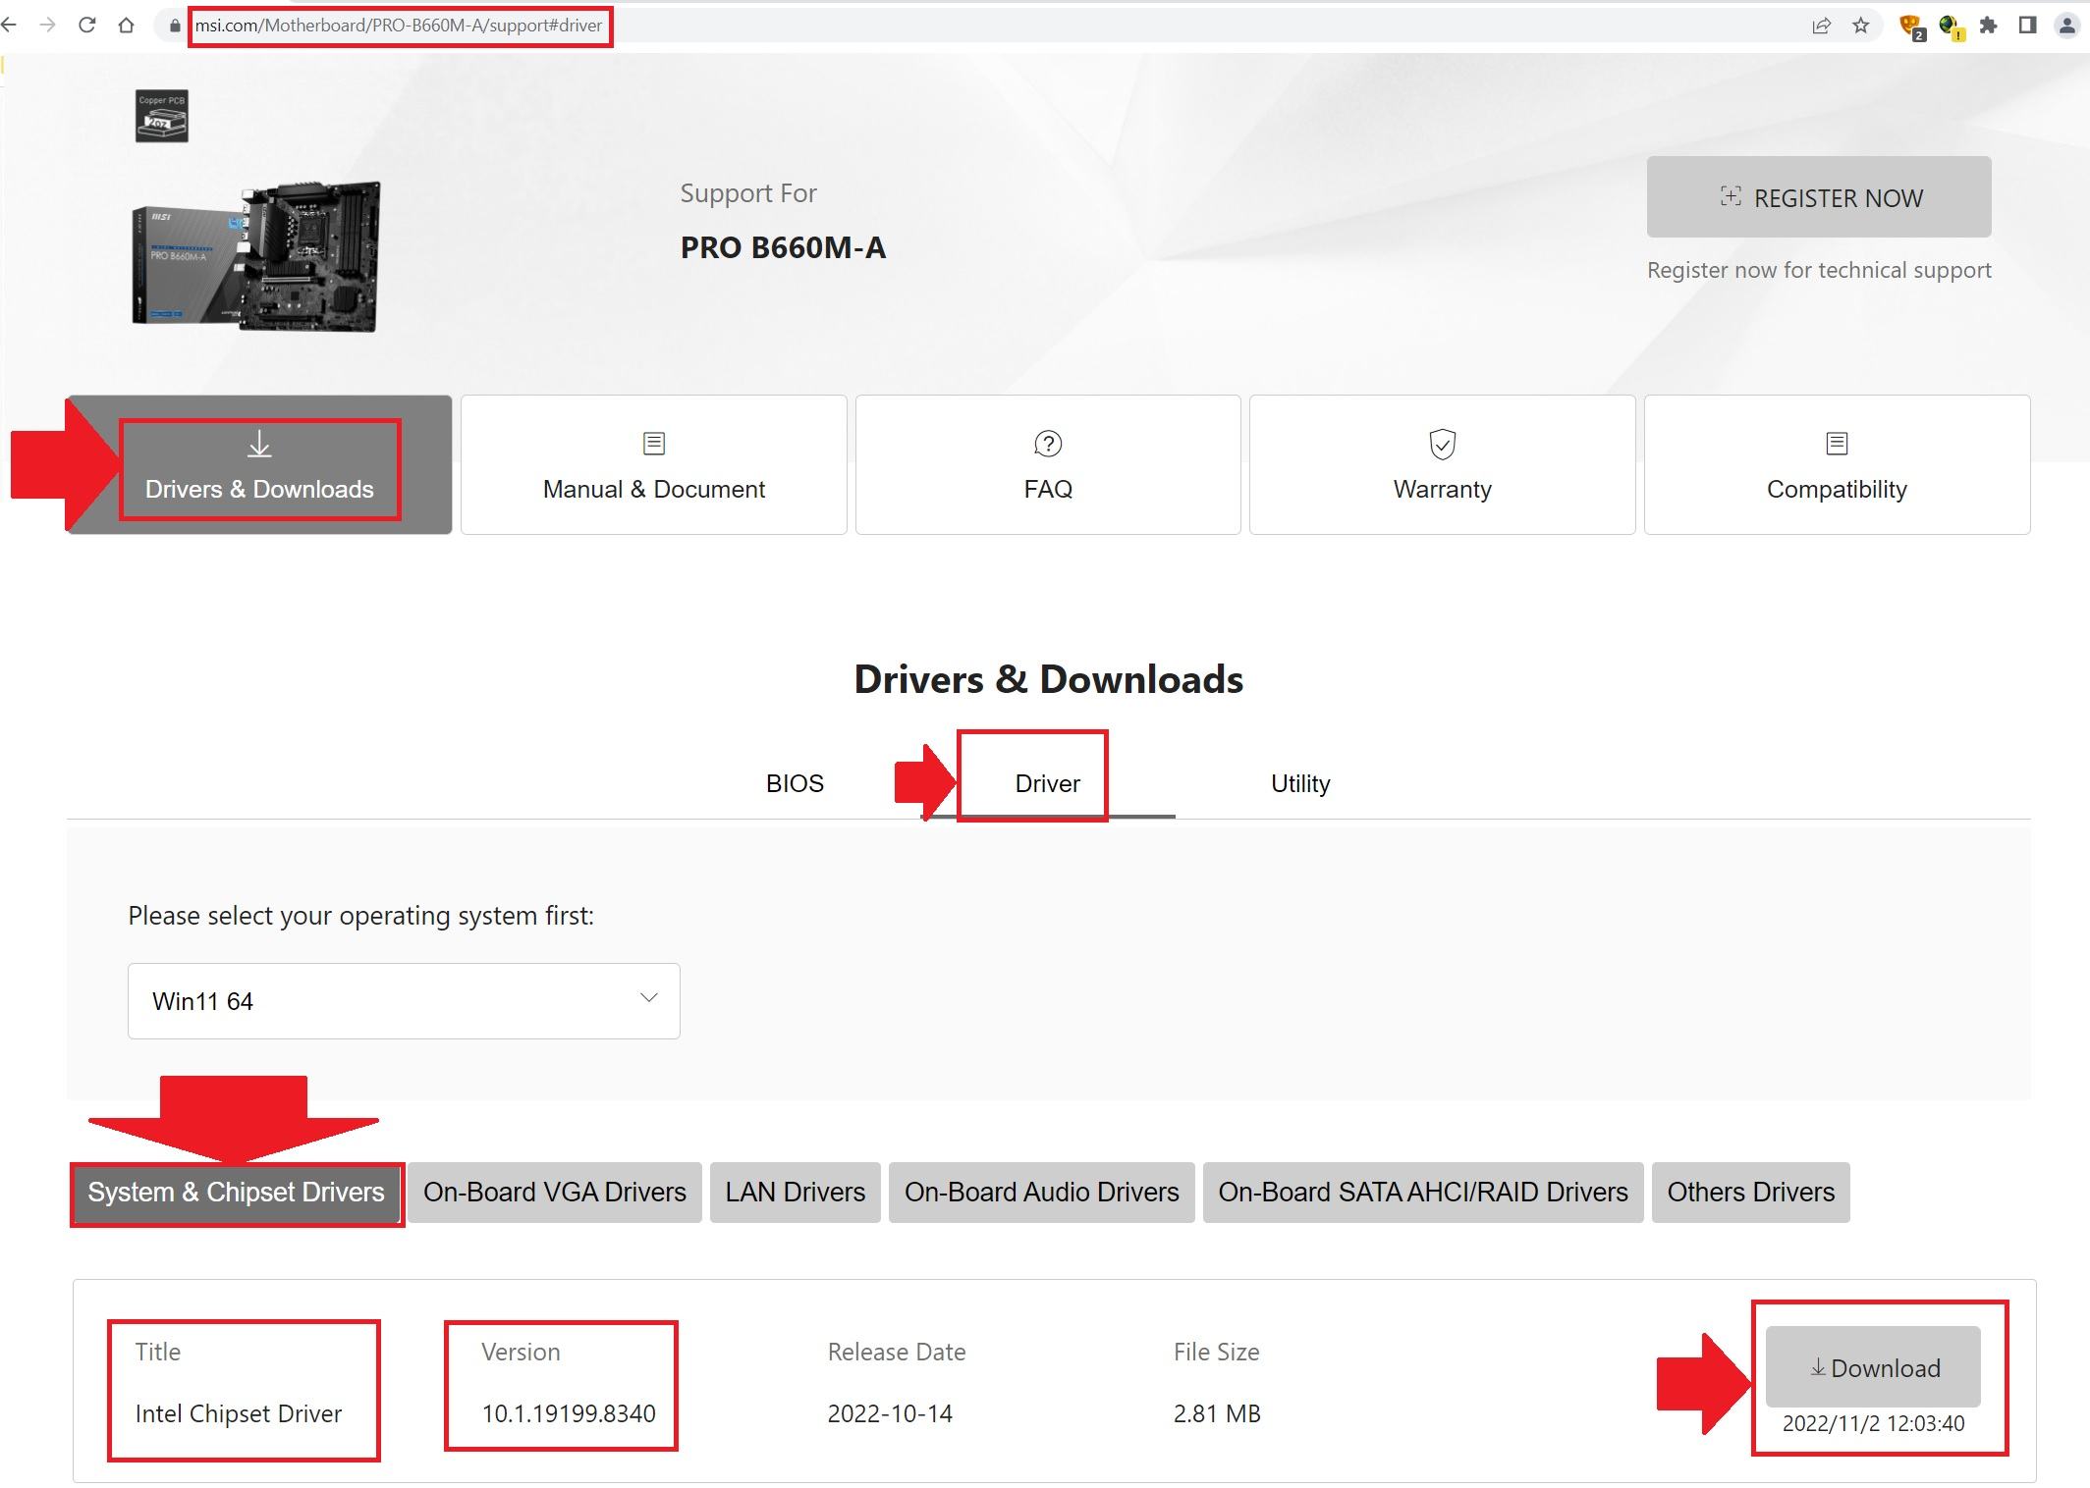Open the browser profile avatar

tap(2066, 27)
